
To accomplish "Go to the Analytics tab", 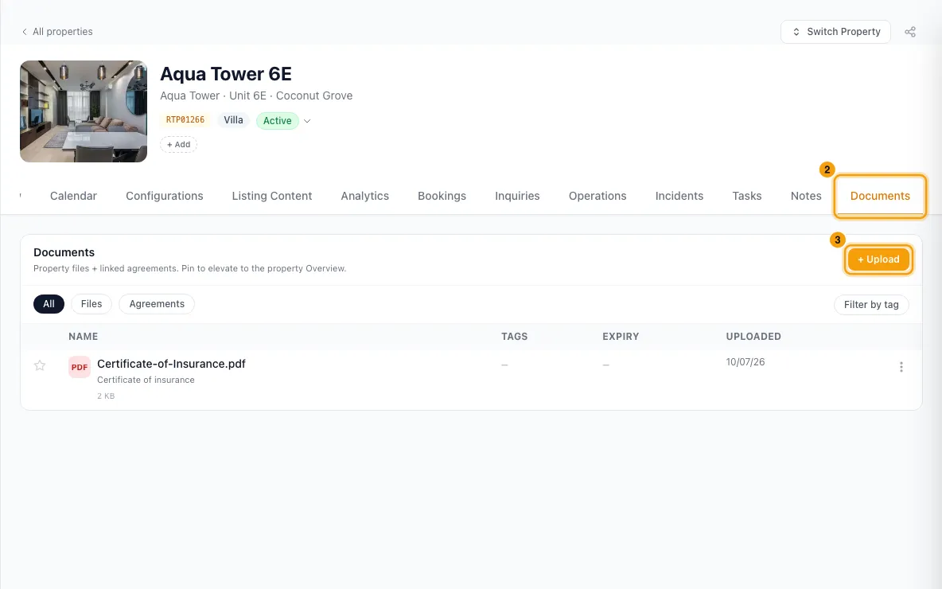I will coord(364,196).
